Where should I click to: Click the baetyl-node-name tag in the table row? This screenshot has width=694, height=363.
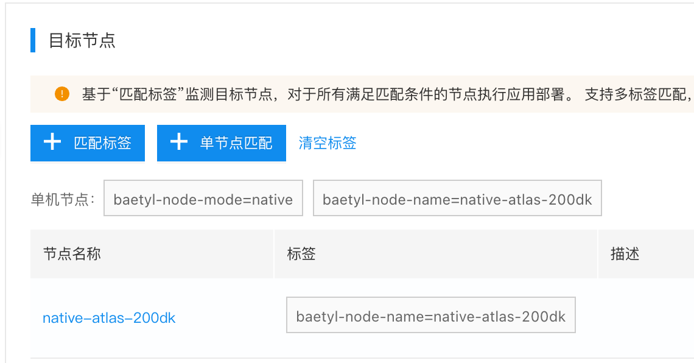pos(430,315)
